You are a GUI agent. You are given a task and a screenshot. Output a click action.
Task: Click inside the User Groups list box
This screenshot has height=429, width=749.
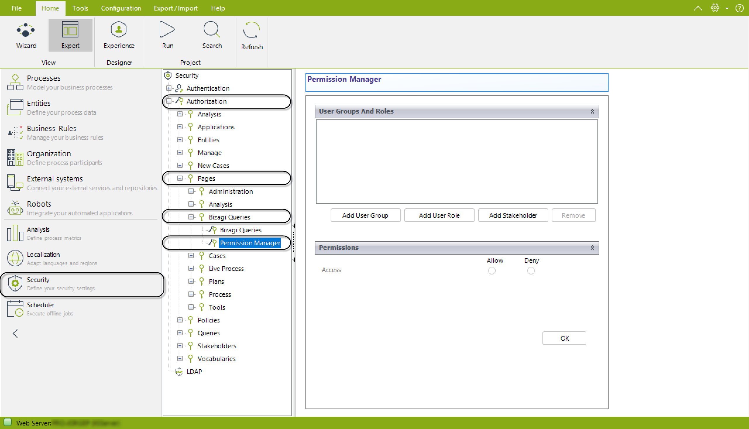coord(456,162)
